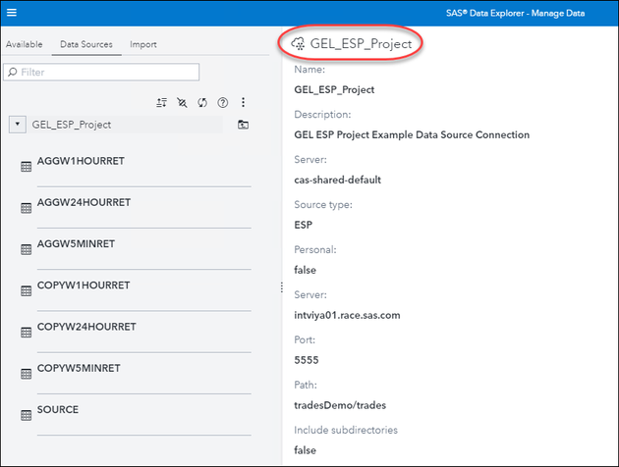Select the AGGW24HOURRET table
This screenshot has width=619, height=467.
[x=84, y=202]
